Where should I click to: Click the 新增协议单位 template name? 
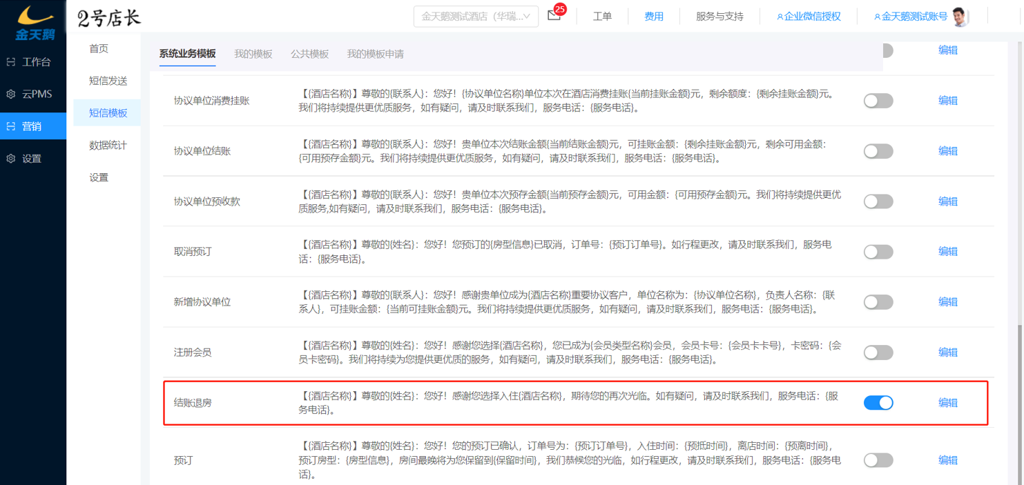coord(202,302)
